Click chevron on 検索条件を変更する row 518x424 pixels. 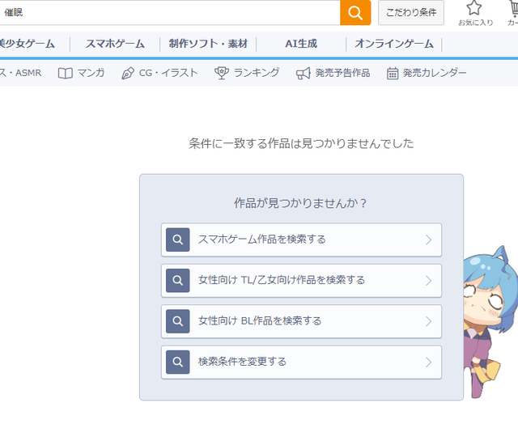[x=428, y=363]
